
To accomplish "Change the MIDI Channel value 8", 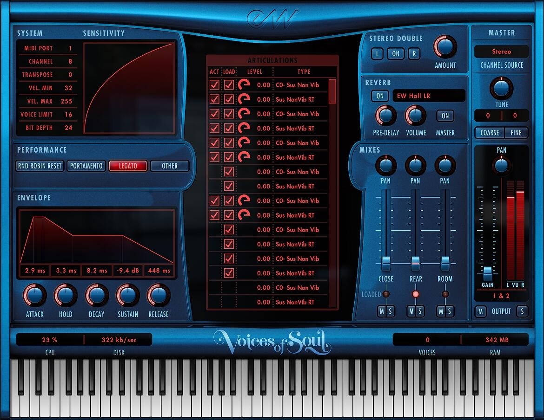I will pos(70,61).
